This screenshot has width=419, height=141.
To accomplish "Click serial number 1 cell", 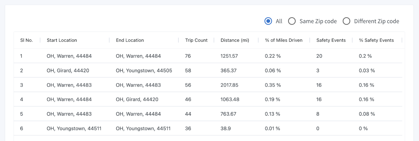I will [21, 56].
